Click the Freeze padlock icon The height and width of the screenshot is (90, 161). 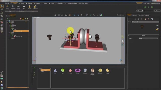pyautogui.click(x=30, y=7)
